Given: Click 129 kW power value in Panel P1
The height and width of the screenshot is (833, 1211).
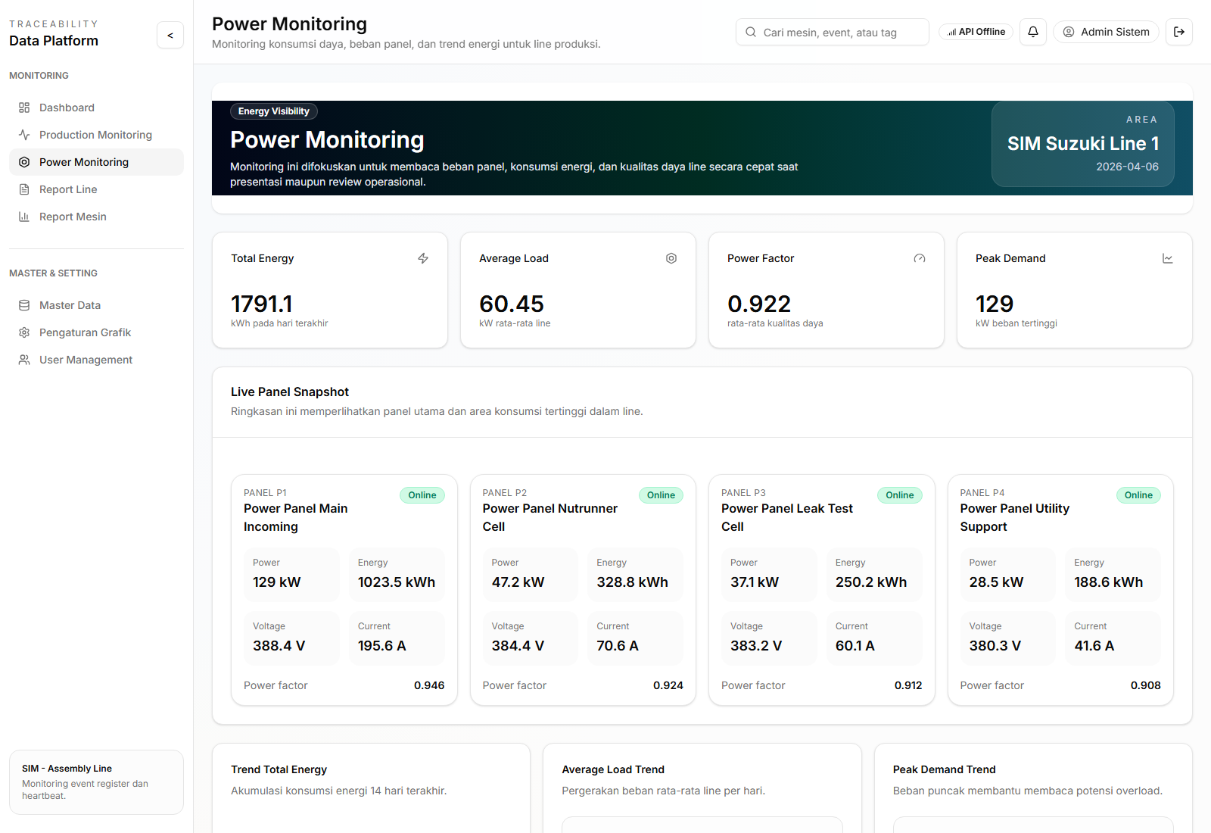Looking at the screenshot, I should 277,582.
